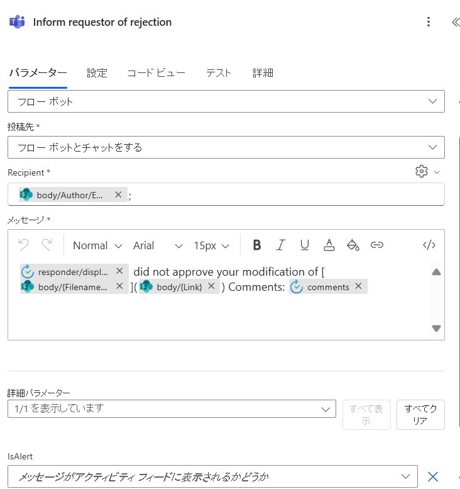Image resolution: width=460 pixels, height=489 pixels.
Task: Open the フロー ボット dropdown
Action: pyautogui.click(x=226, y=101)
